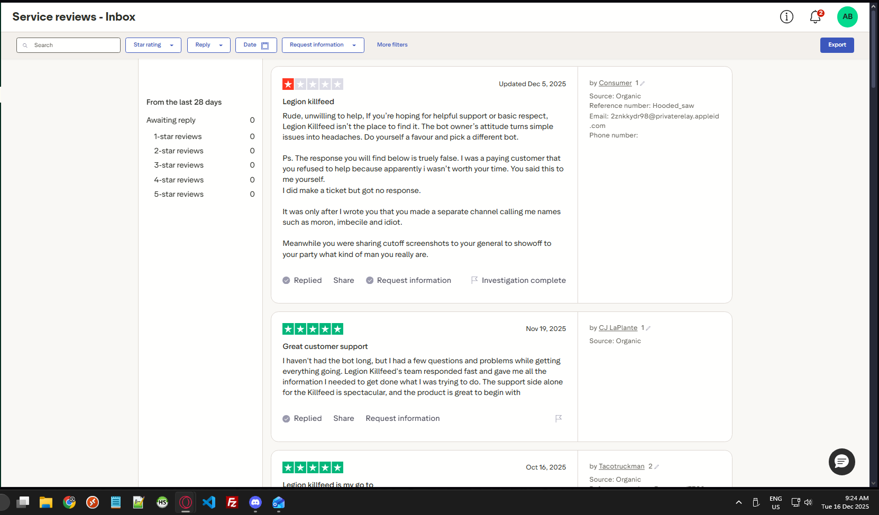
Task: Click the page vertical scrollbar up arrow
Action: [873, 6]
